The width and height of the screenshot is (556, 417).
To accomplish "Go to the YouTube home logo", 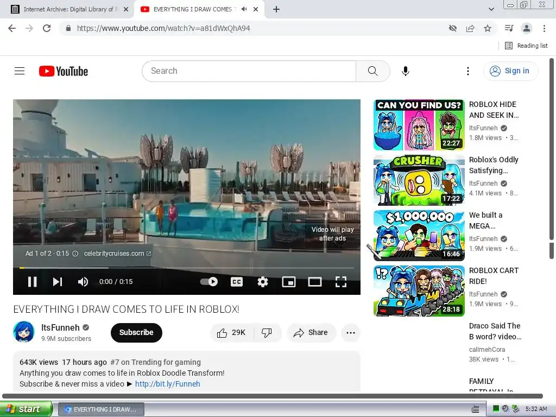I will click(x=64, y=71).
